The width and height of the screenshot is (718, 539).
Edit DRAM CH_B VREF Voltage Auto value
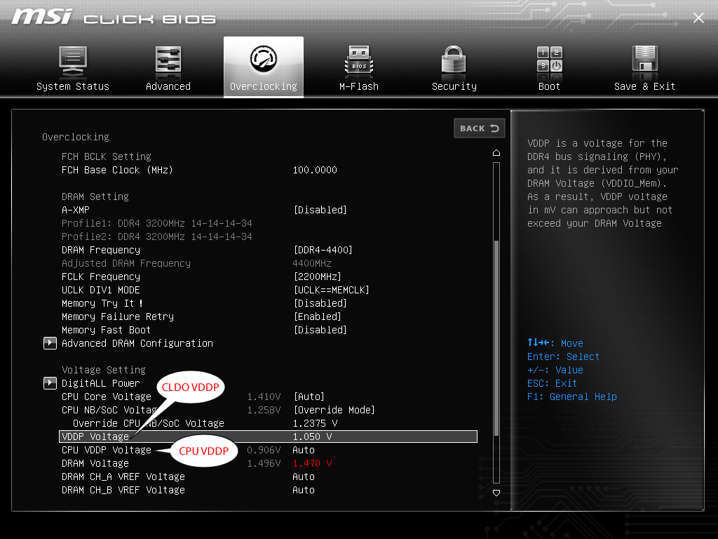tap(304, 490)
